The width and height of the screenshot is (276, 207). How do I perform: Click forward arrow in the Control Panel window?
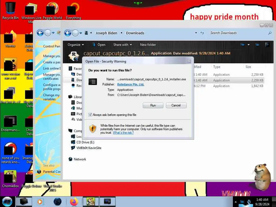coord(48,33)
